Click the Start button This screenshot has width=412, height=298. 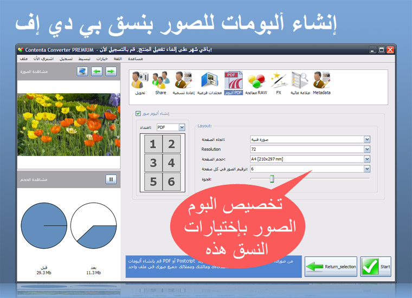[x=376, y=267]
